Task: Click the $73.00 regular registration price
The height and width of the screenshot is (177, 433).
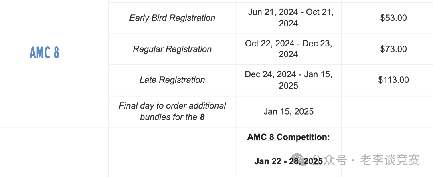Action: pos(393,49)
